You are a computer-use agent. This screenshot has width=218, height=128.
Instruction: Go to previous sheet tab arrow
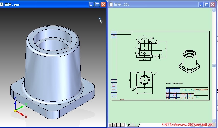(x=114, y=125)
